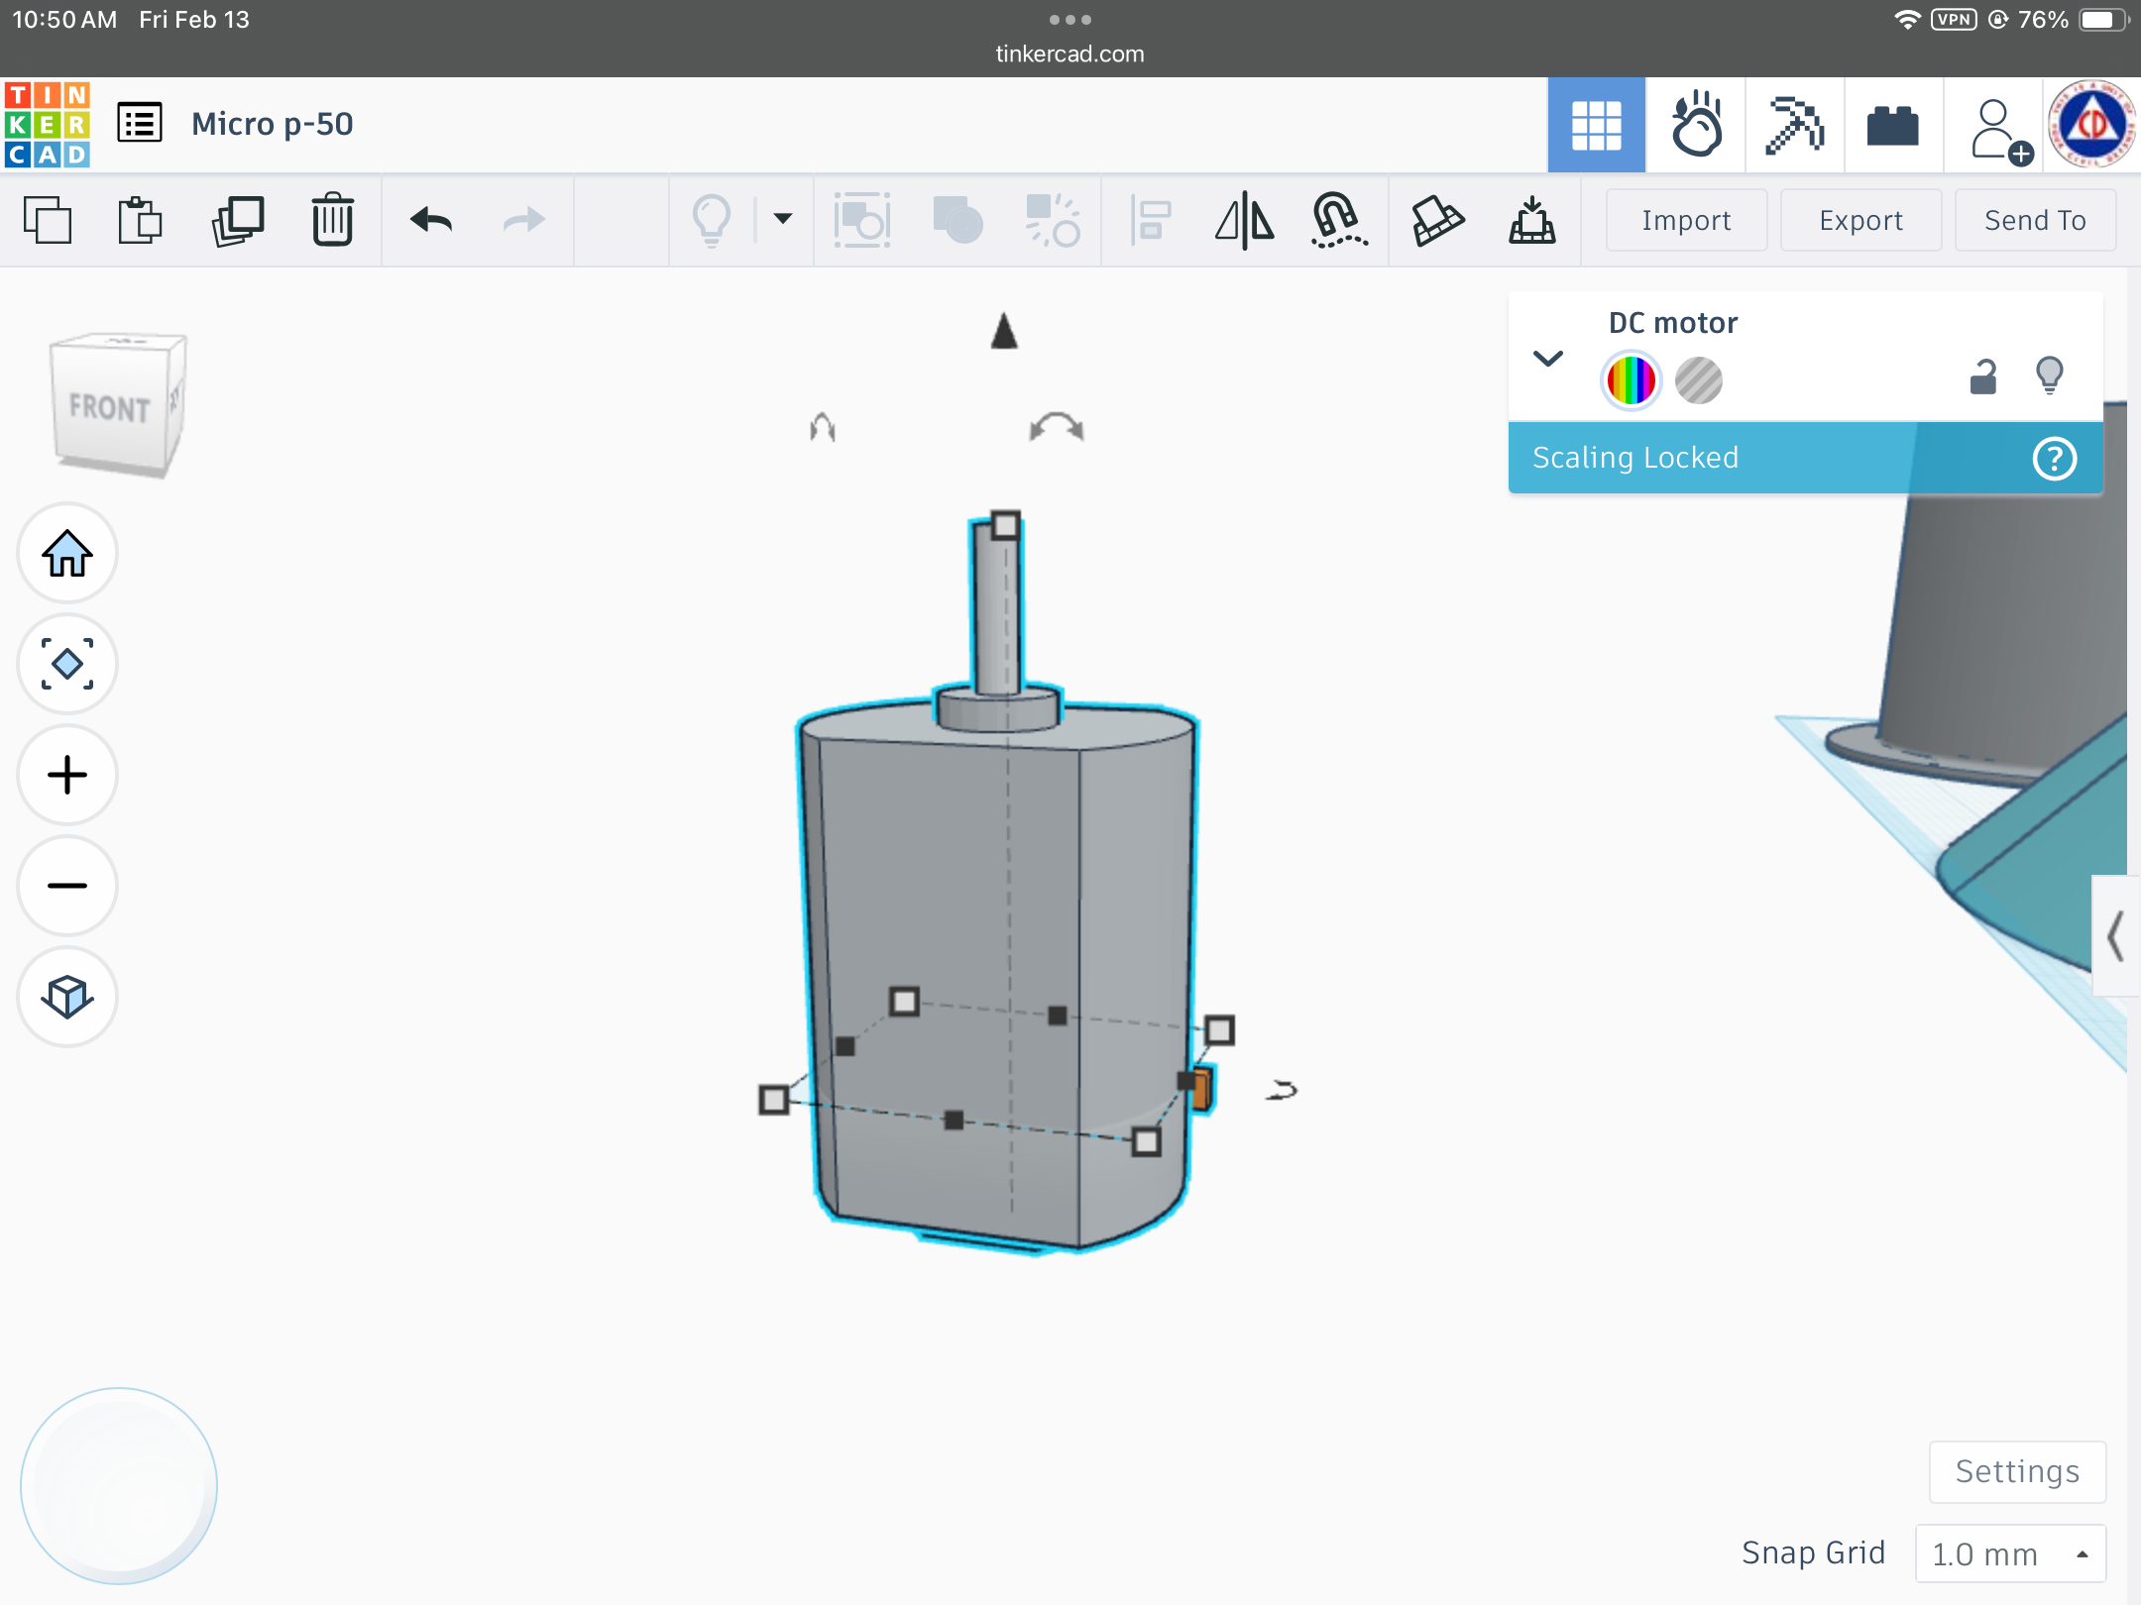Collapse the DC motor inspector panel
Screen dimensions: 2141x1605
[1548, 359]
